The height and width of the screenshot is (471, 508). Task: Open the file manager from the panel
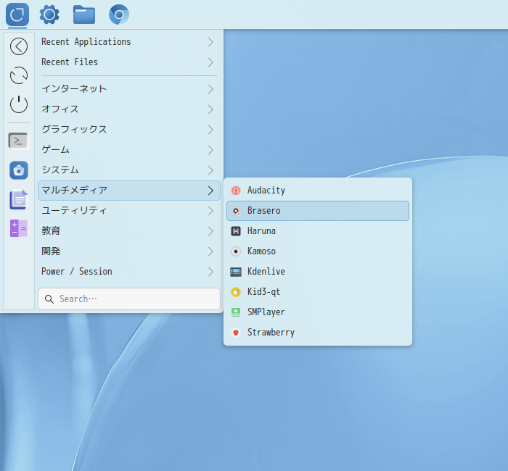[x=84, y=14]
